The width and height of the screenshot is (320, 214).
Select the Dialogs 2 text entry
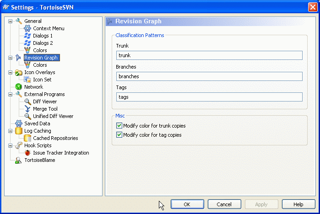pyautogui.click(x=43, y=43)
